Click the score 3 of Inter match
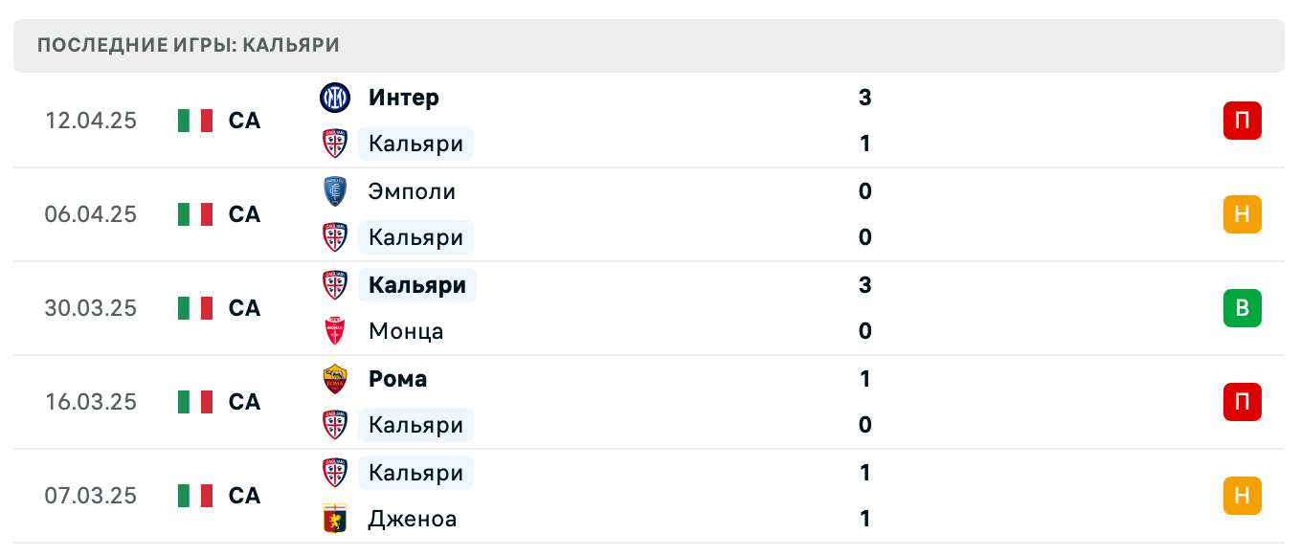This screenshot has height=557, width=1300. (864, 98)
